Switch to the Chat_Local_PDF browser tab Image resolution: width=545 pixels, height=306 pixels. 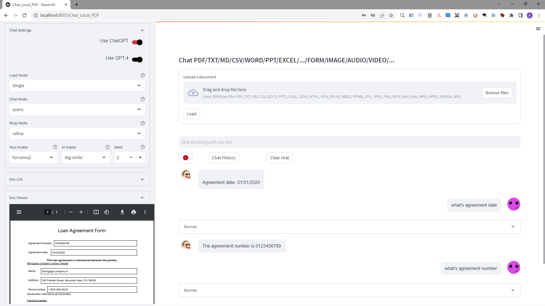pos(34,5)
